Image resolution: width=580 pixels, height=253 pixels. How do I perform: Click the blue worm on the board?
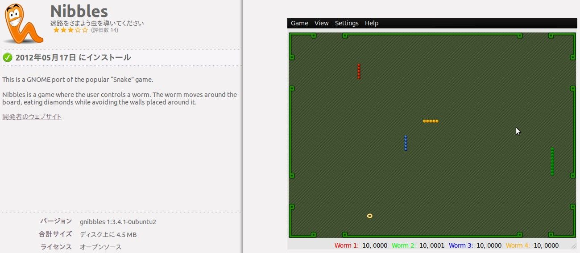point(406,143)
